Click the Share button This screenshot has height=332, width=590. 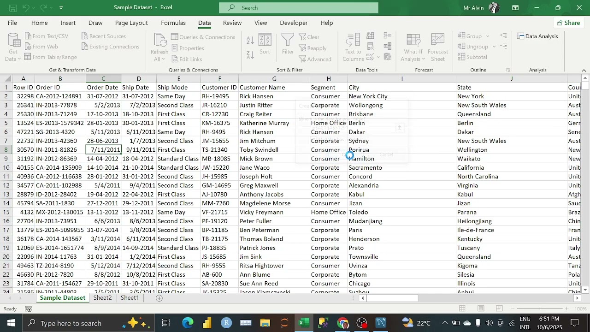tap(568, 23)
